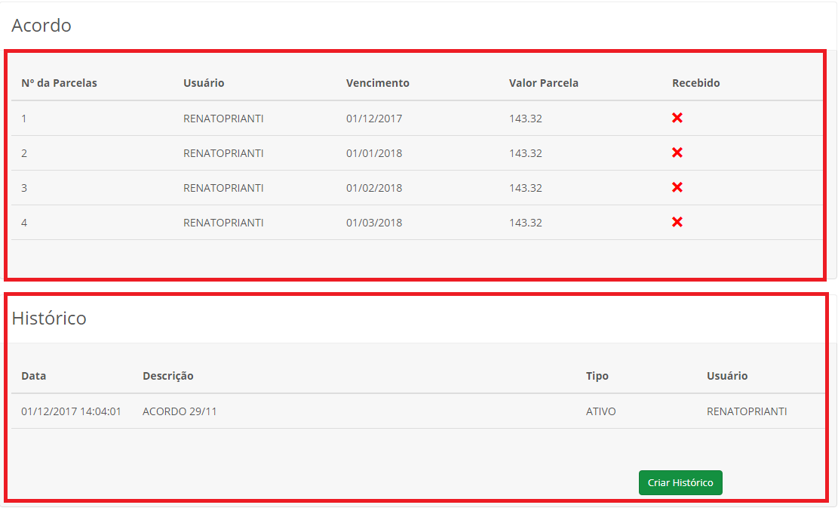838x508 pixels.
Task: Click the Criar Histórico button
Action: coord(680,482)
